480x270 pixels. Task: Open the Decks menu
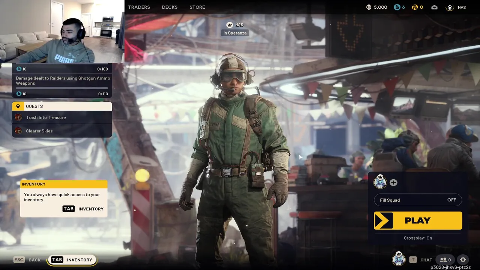169,7
